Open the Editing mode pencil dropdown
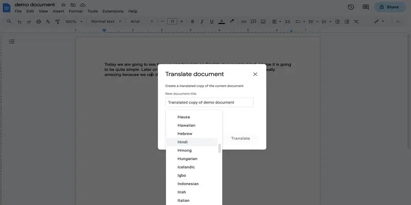This screenshot has height=205, width=411. (x=379, y=22)
